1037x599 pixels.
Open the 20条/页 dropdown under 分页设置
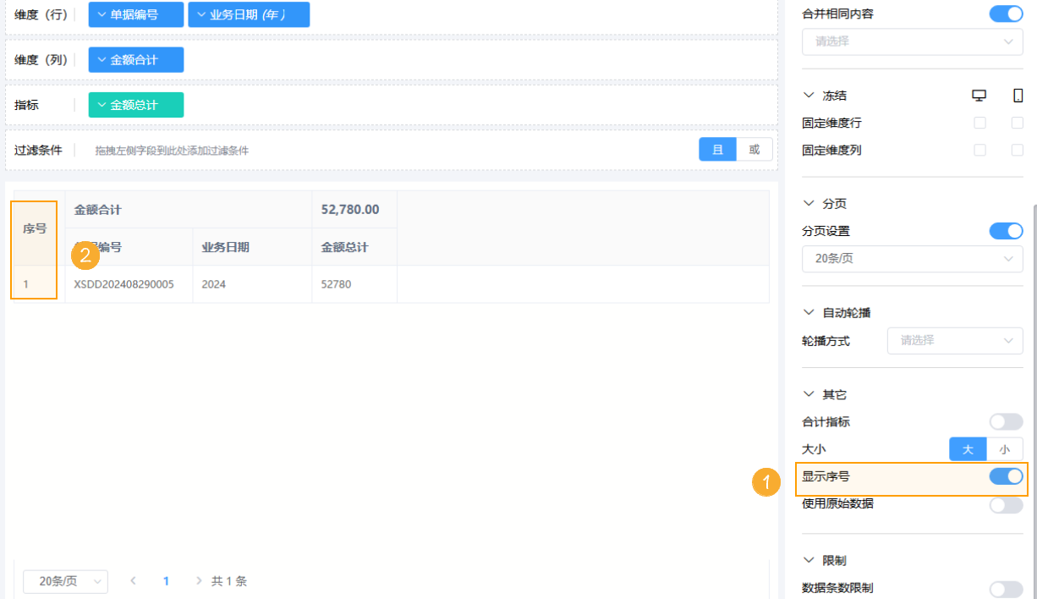pos(912,258)
